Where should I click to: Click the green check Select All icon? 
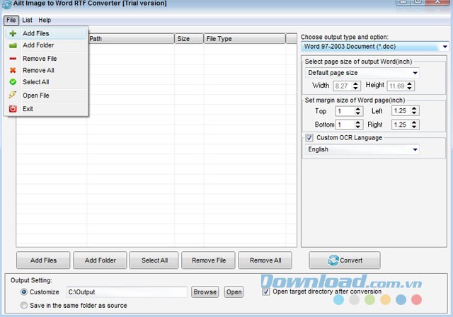(x=13, y=82)
